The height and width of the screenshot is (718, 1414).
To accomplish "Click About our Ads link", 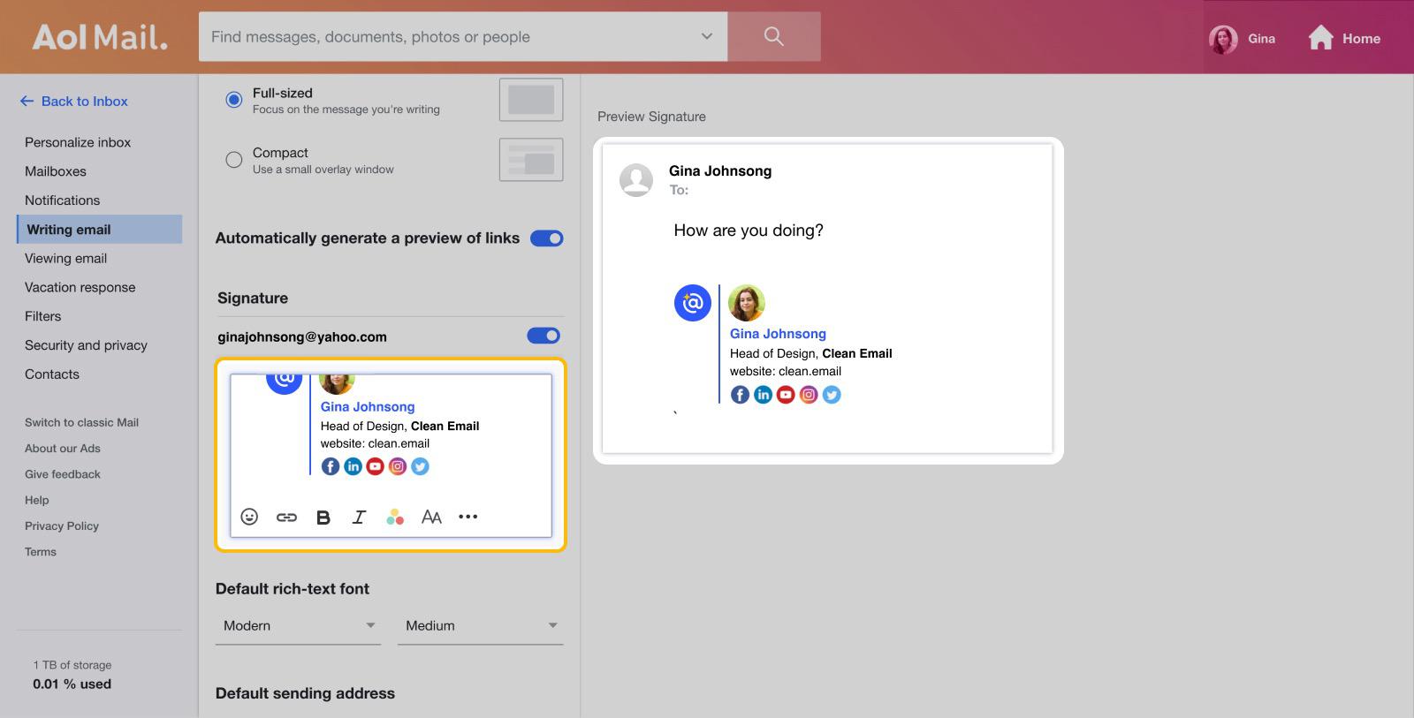I will pyautogui.click(x=63, y=448).
